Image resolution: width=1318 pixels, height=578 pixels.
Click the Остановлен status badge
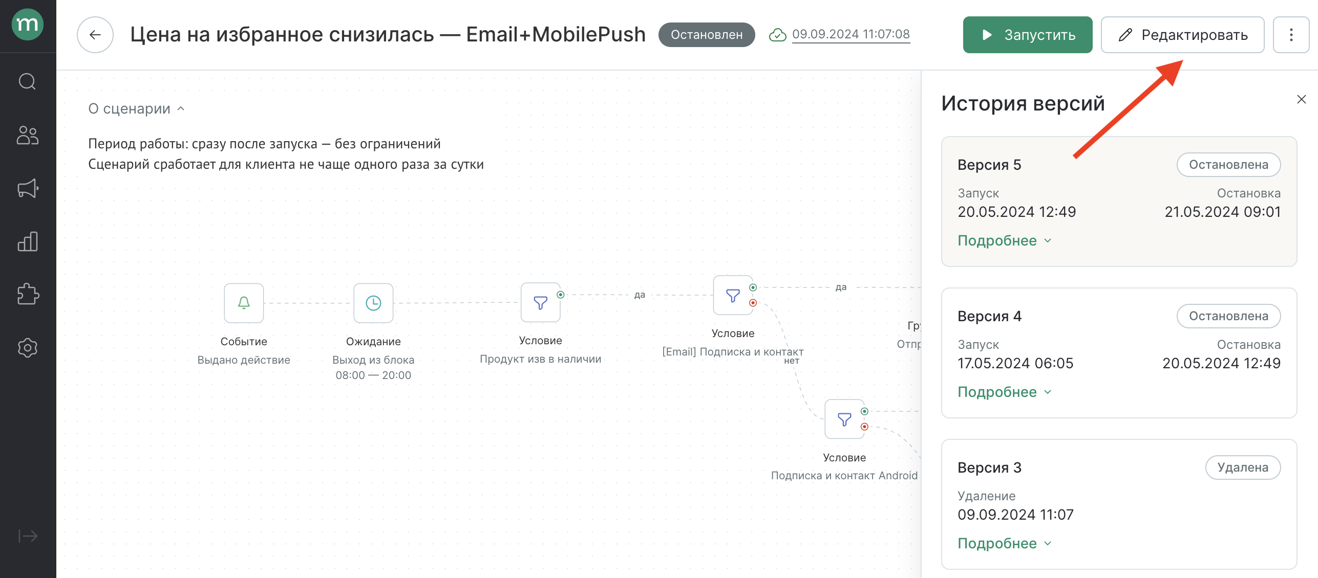(707, 35)
